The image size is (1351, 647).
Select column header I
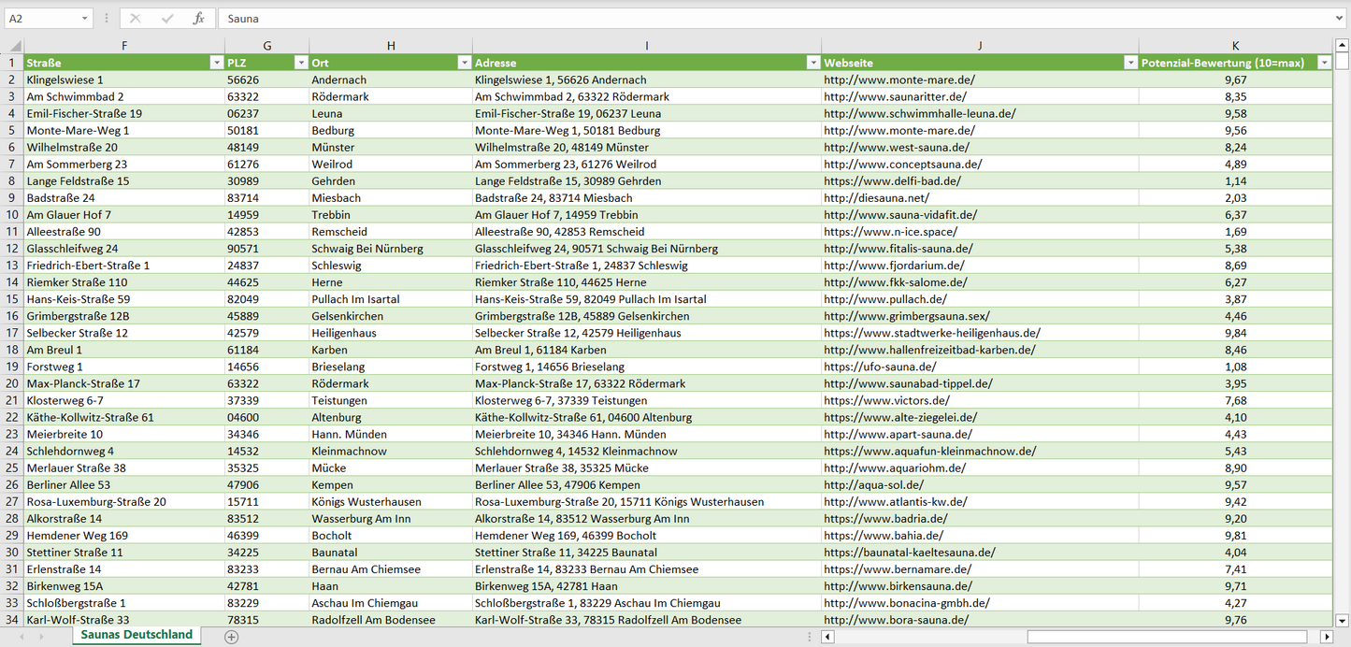[646, 46]
